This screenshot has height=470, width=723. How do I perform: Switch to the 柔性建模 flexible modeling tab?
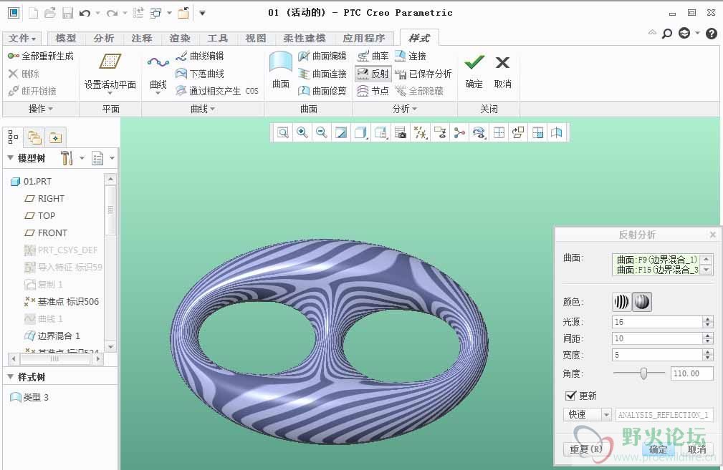coord(305,38)
